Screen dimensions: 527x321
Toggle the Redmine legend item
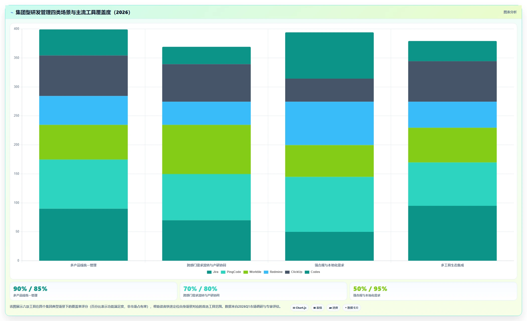[x=273, y=272]
